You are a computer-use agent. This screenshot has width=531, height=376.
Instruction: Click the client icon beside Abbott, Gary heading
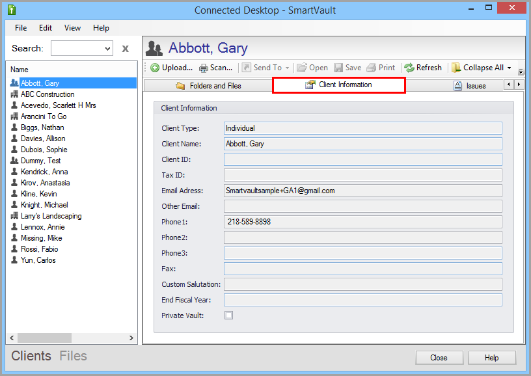[x=154, y=48]
